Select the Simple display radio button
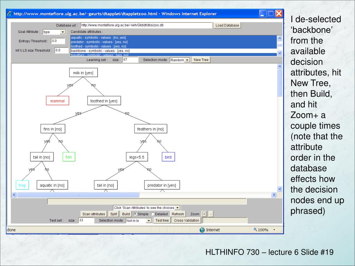 tap(135, 214)
